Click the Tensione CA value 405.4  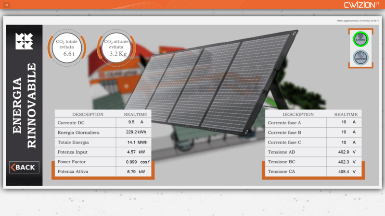tap(344, 171)
